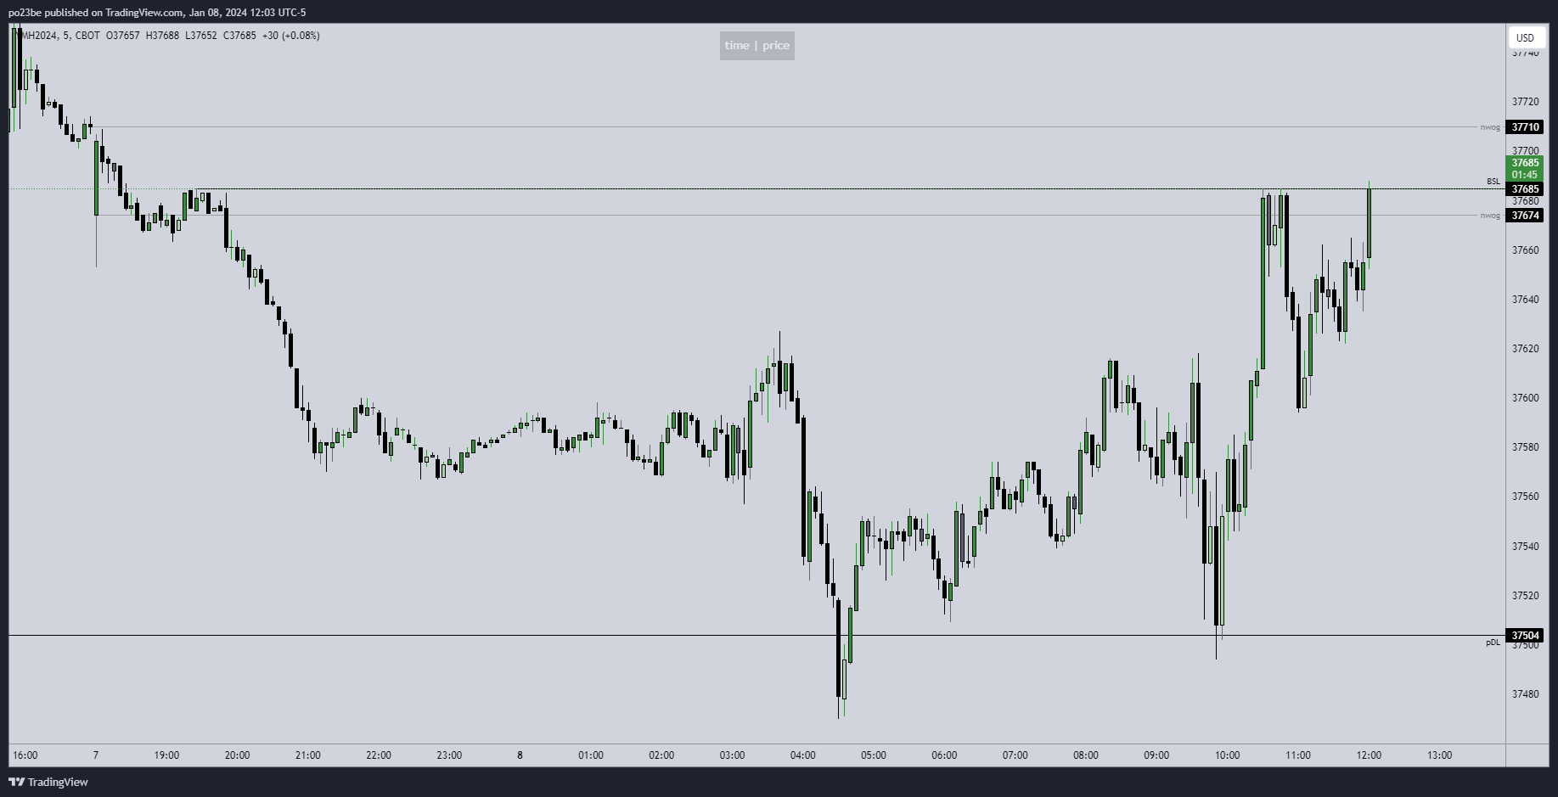Select the pDL line text label

pos(1493,643)
